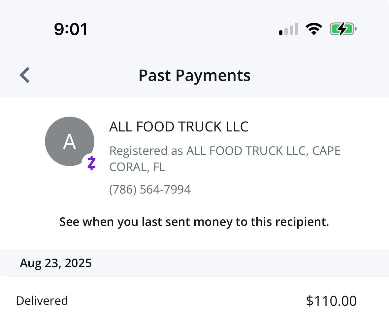Call the (786) 564-7994 phone number
Viewport: 389px width, 322px height.
coord(150,190)
